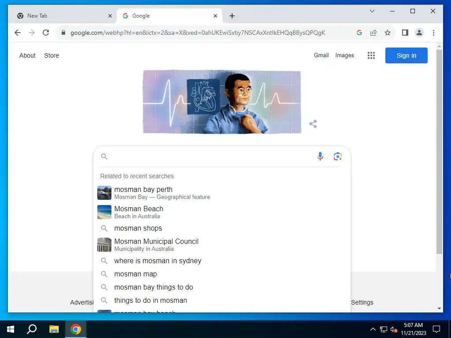
Task: Click the scrollbar up arrow
Action: pos(439,46)
